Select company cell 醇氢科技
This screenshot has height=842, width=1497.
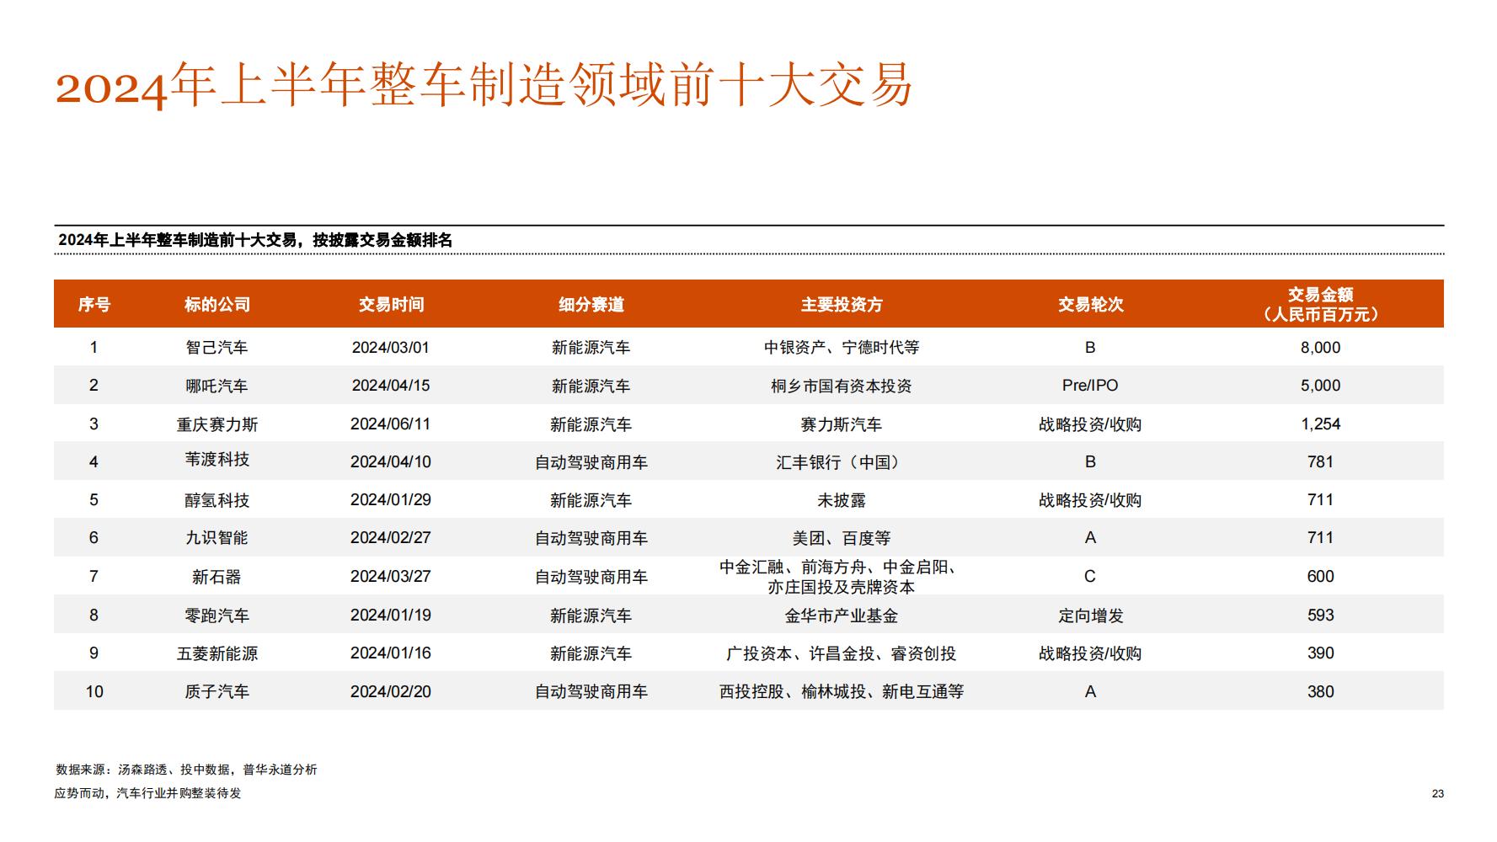[217, 500]
